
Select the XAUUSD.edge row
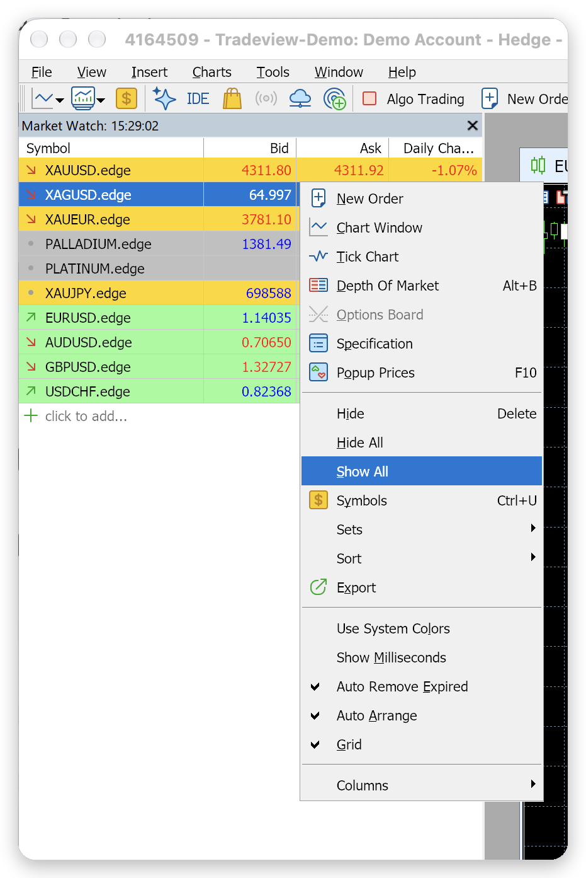[x=251, y=170]
